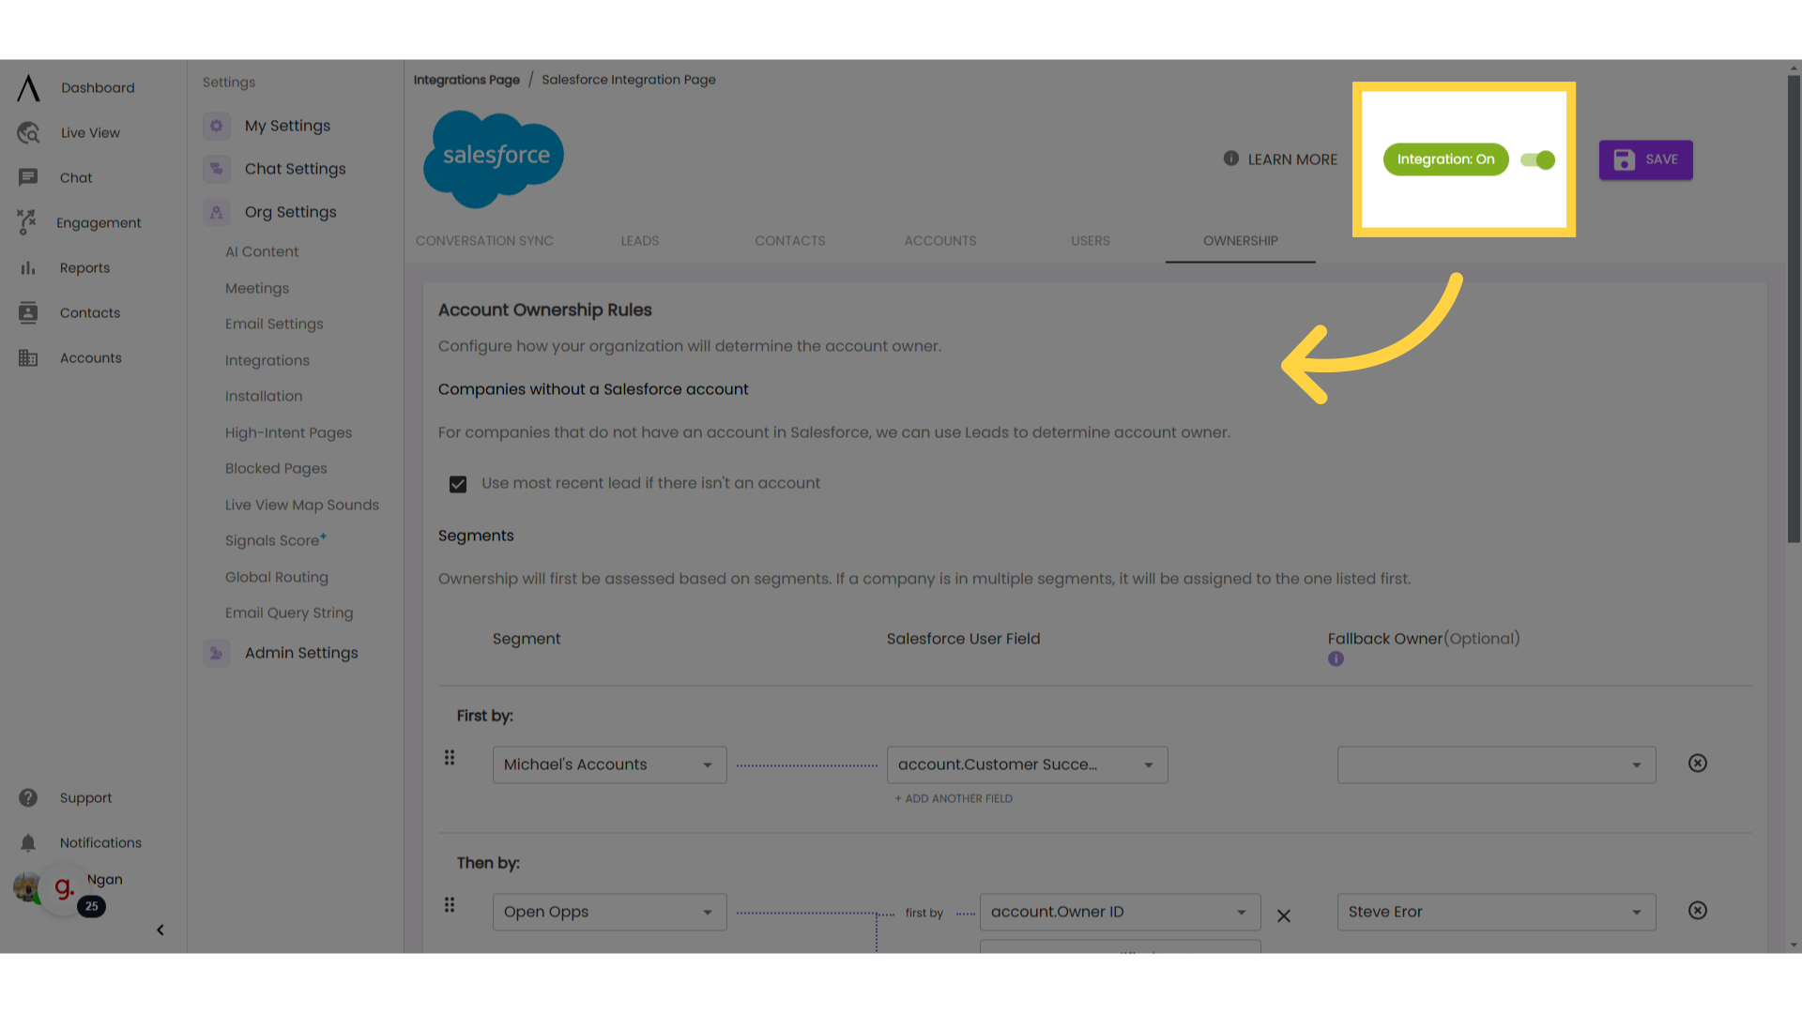This screenshot has width=1802, height=1013.
Task: Expand the Salesforce User Field for 'account.Customer Succe...'
Action: [1147, 764]
